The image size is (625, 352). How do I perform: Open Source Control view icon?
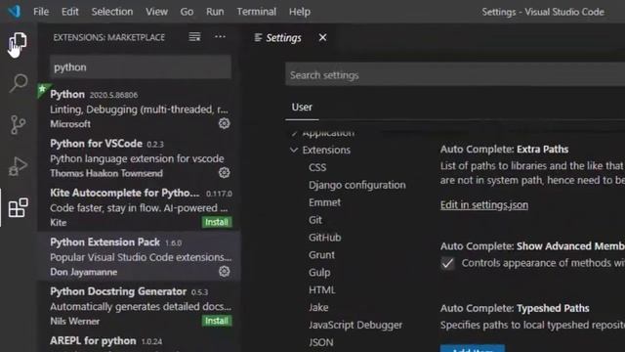(18, 125)
